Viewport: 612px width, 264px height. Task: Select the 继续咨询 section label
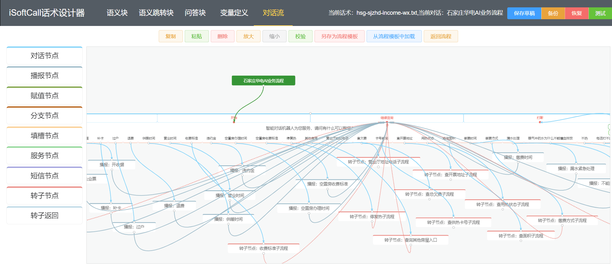pyautogui.click(x=387, y=118)
